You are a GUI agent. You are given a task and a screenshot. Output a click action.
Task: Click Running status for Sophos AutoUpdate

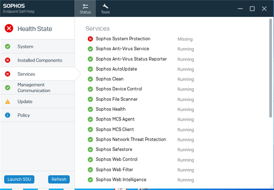186,69
